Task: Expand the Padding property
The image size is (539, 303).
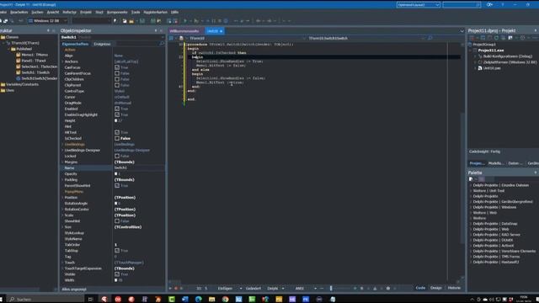Action: click(x=62, y=179)
